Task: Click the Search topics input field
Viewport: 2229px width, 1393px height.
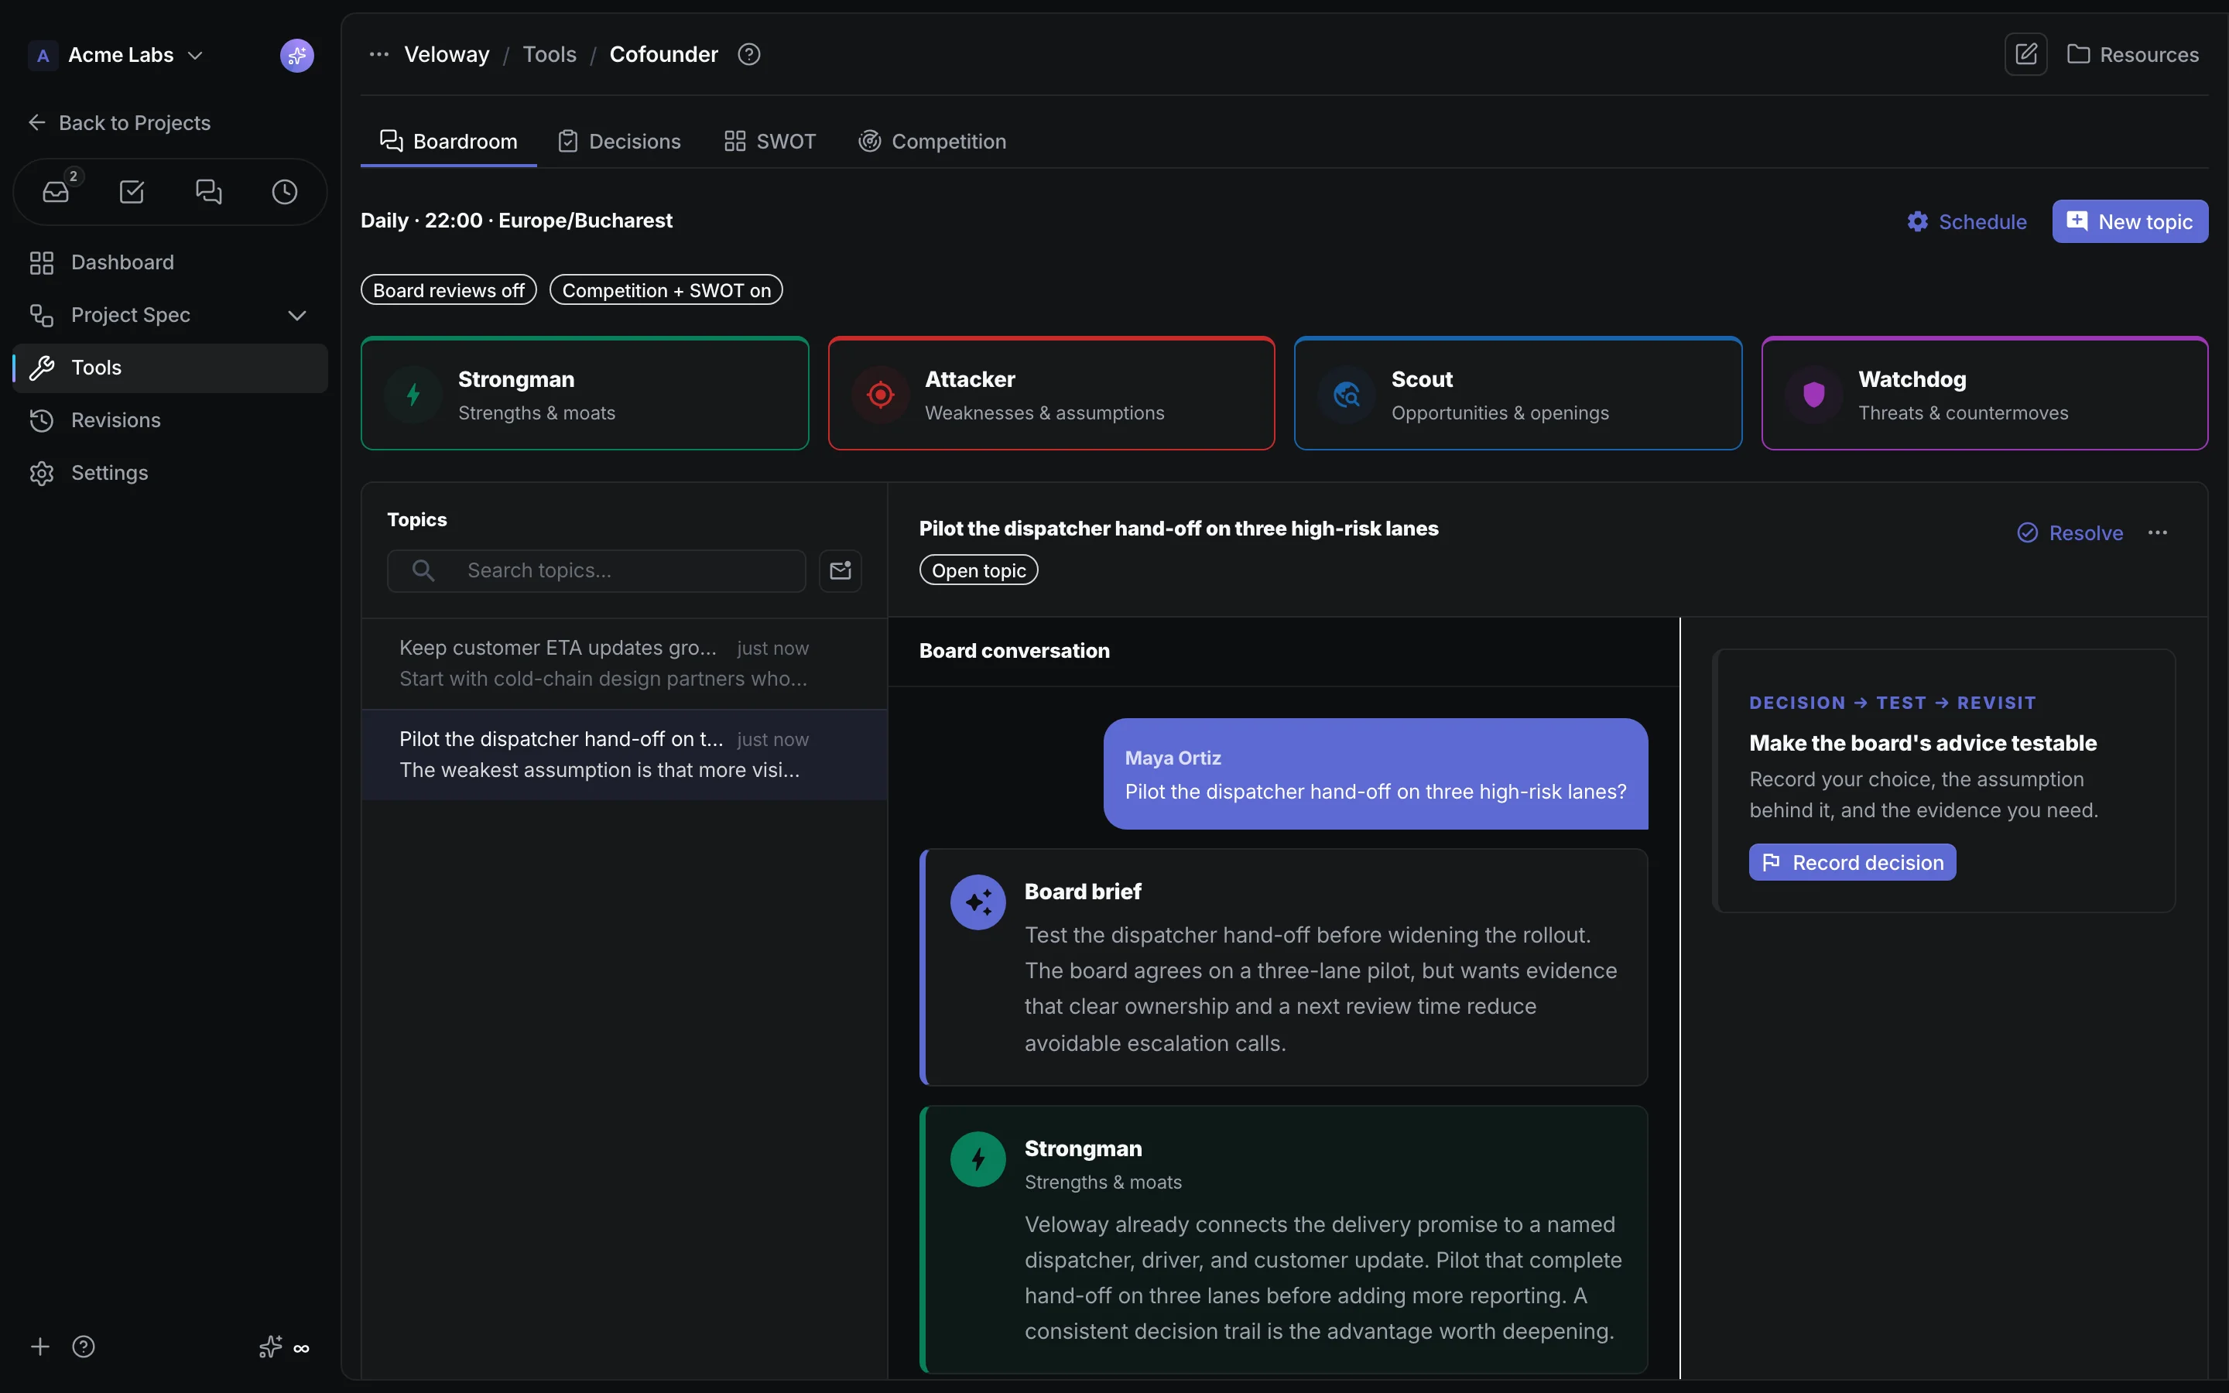Action: tap(596, 570)
